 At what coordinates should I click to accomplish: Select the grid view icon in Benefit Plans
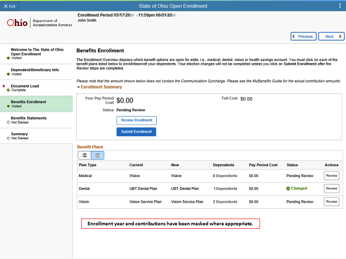[97, 155]
